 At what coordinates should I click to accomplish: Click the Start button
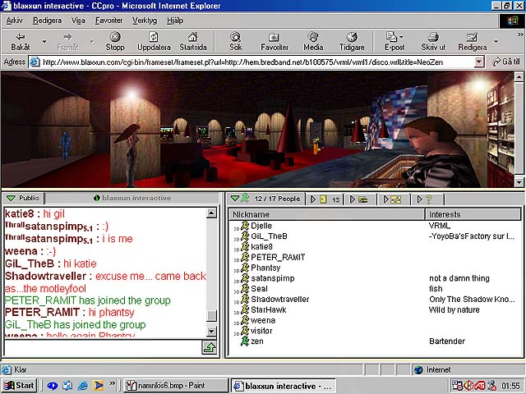tap(19, 385)
